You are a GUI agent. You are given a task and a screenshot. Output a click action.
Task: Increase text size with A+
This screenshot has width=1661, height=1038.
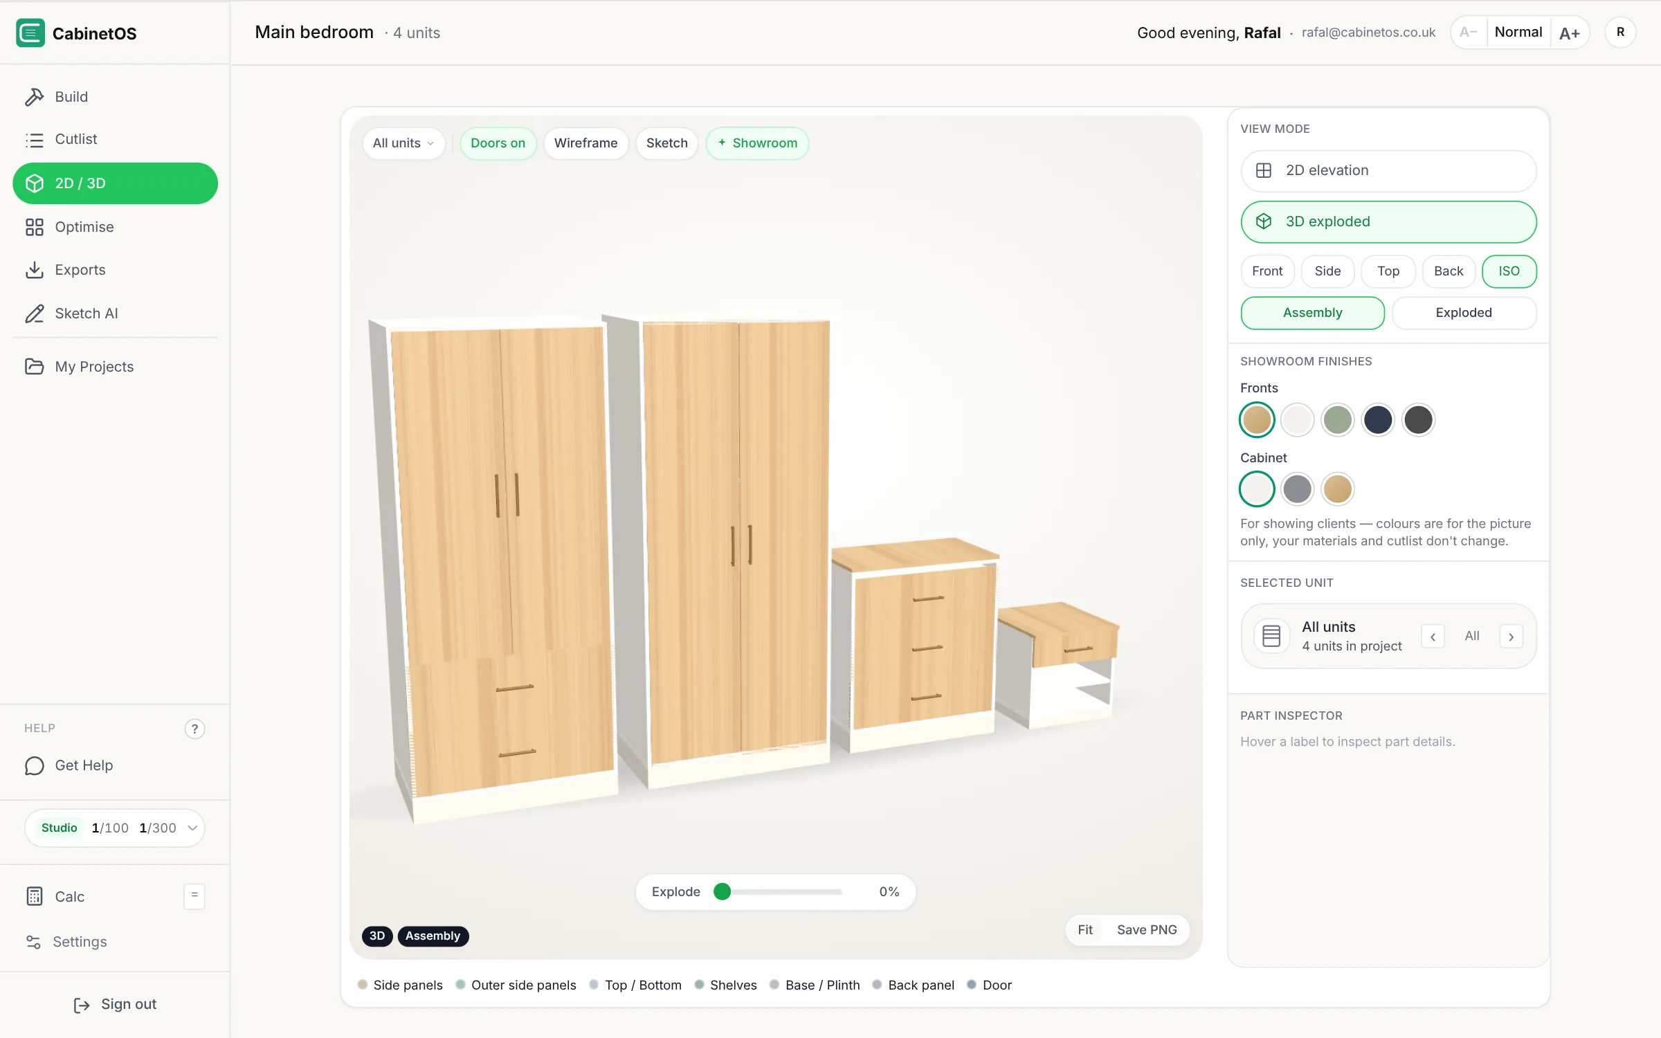(x=1570, y=32)
